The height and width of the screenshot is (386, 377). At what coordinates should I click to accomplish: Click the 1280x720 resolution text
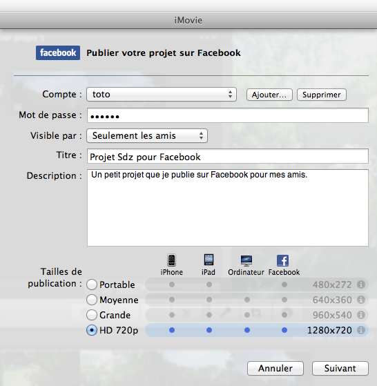[x=329, y=330]
